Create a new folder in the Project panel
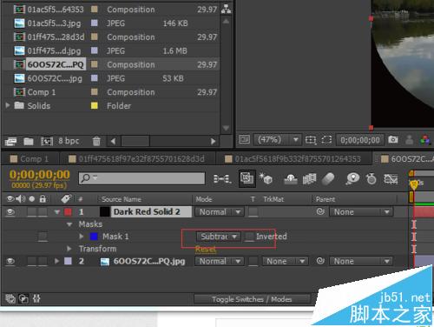 [29, 142]
